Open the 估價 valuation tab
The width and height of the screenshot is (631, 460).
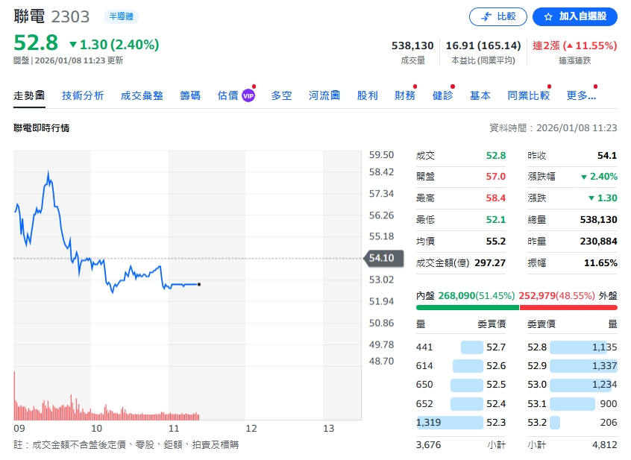[x=227, y=95]
